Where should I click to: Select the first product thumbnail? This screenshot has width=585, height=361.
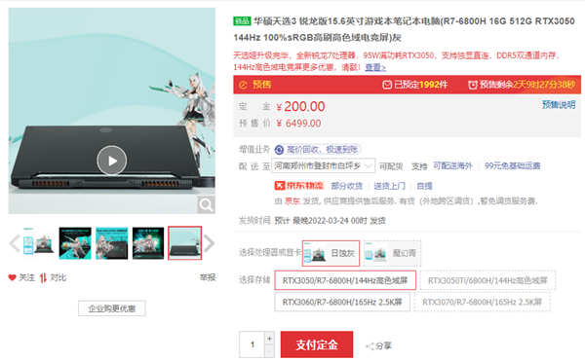[x=39, y=243]
